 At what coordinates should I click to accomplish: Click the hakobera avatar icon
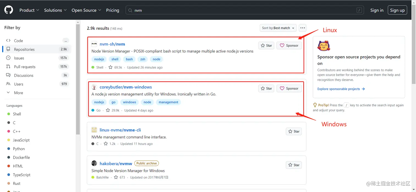coord(94,163)
